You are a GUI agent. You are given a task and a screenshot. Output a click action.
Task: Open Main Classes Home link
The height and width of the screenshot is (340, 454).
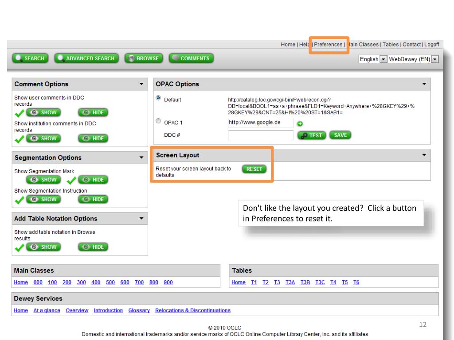21,282
